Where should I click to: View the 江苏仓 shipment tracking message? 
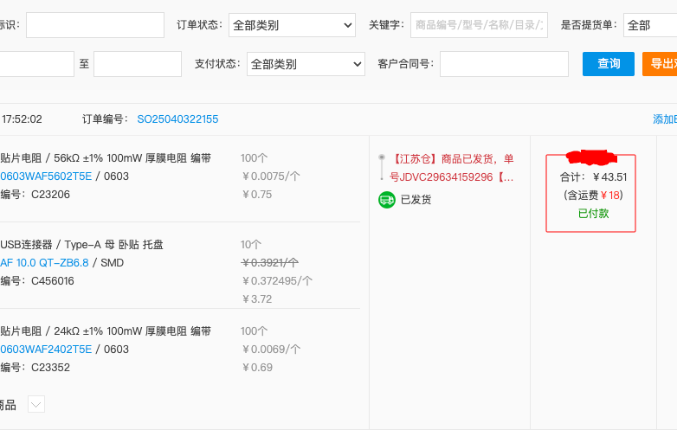pyautogui.click(x=453, y=168)
